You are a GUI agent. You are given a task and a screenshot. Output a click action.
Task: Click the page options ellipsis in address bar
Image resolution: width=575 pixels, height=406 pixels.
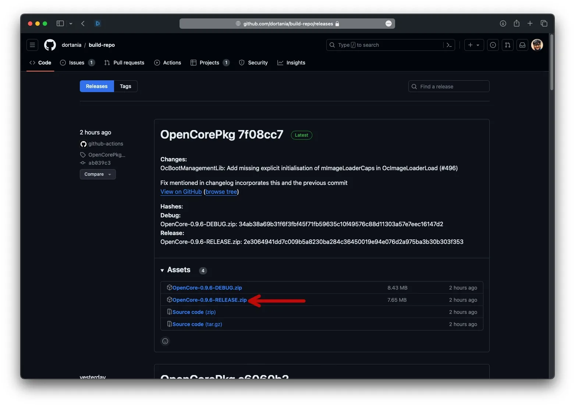(x=388, y=24)
